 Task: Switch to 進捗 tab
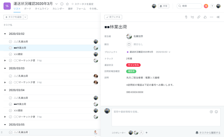click(x=70, y=9)
